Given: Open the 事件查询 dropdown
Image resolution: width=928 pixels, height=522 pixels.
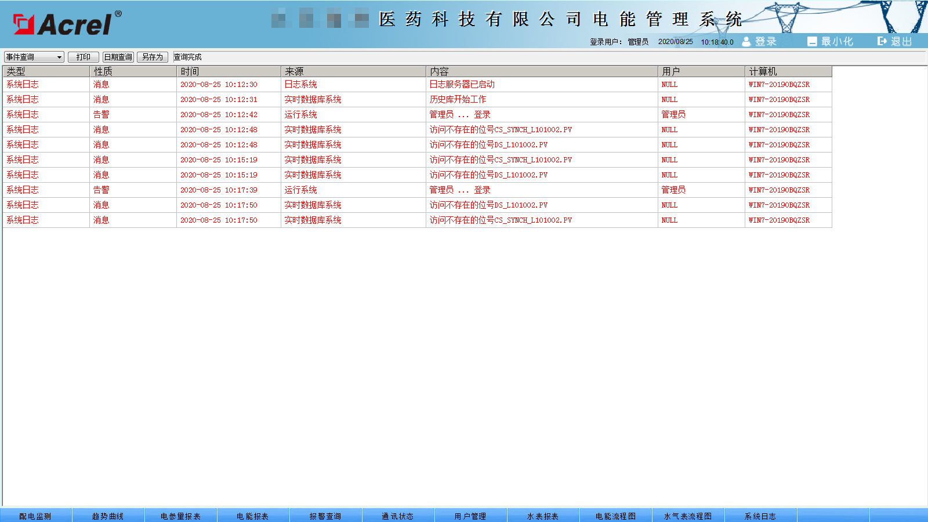Looking at the screenshot, I should pos(34,57).
